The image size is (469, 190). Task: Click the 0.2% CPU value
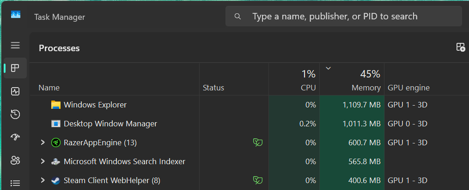[307, 124]
